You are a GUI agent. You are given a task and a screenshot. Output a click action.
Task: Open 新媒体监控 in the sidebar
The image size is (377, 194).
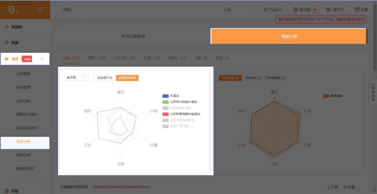pos(25,169)
